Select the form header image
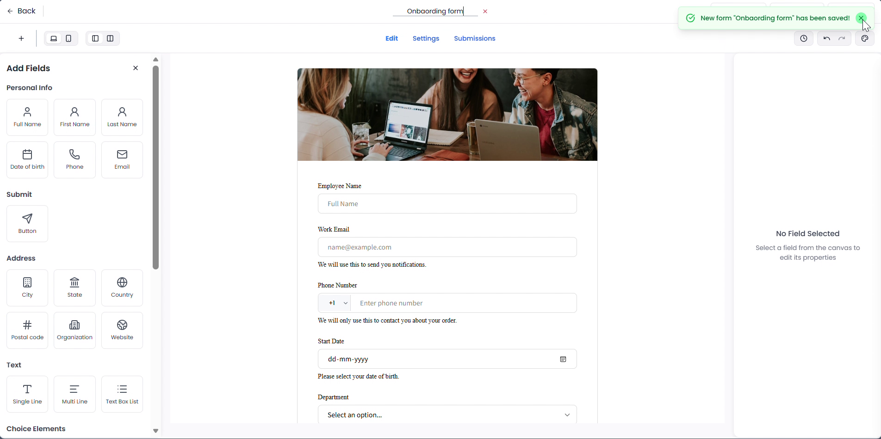Screen dimensions: 881x439 point(447,115)
